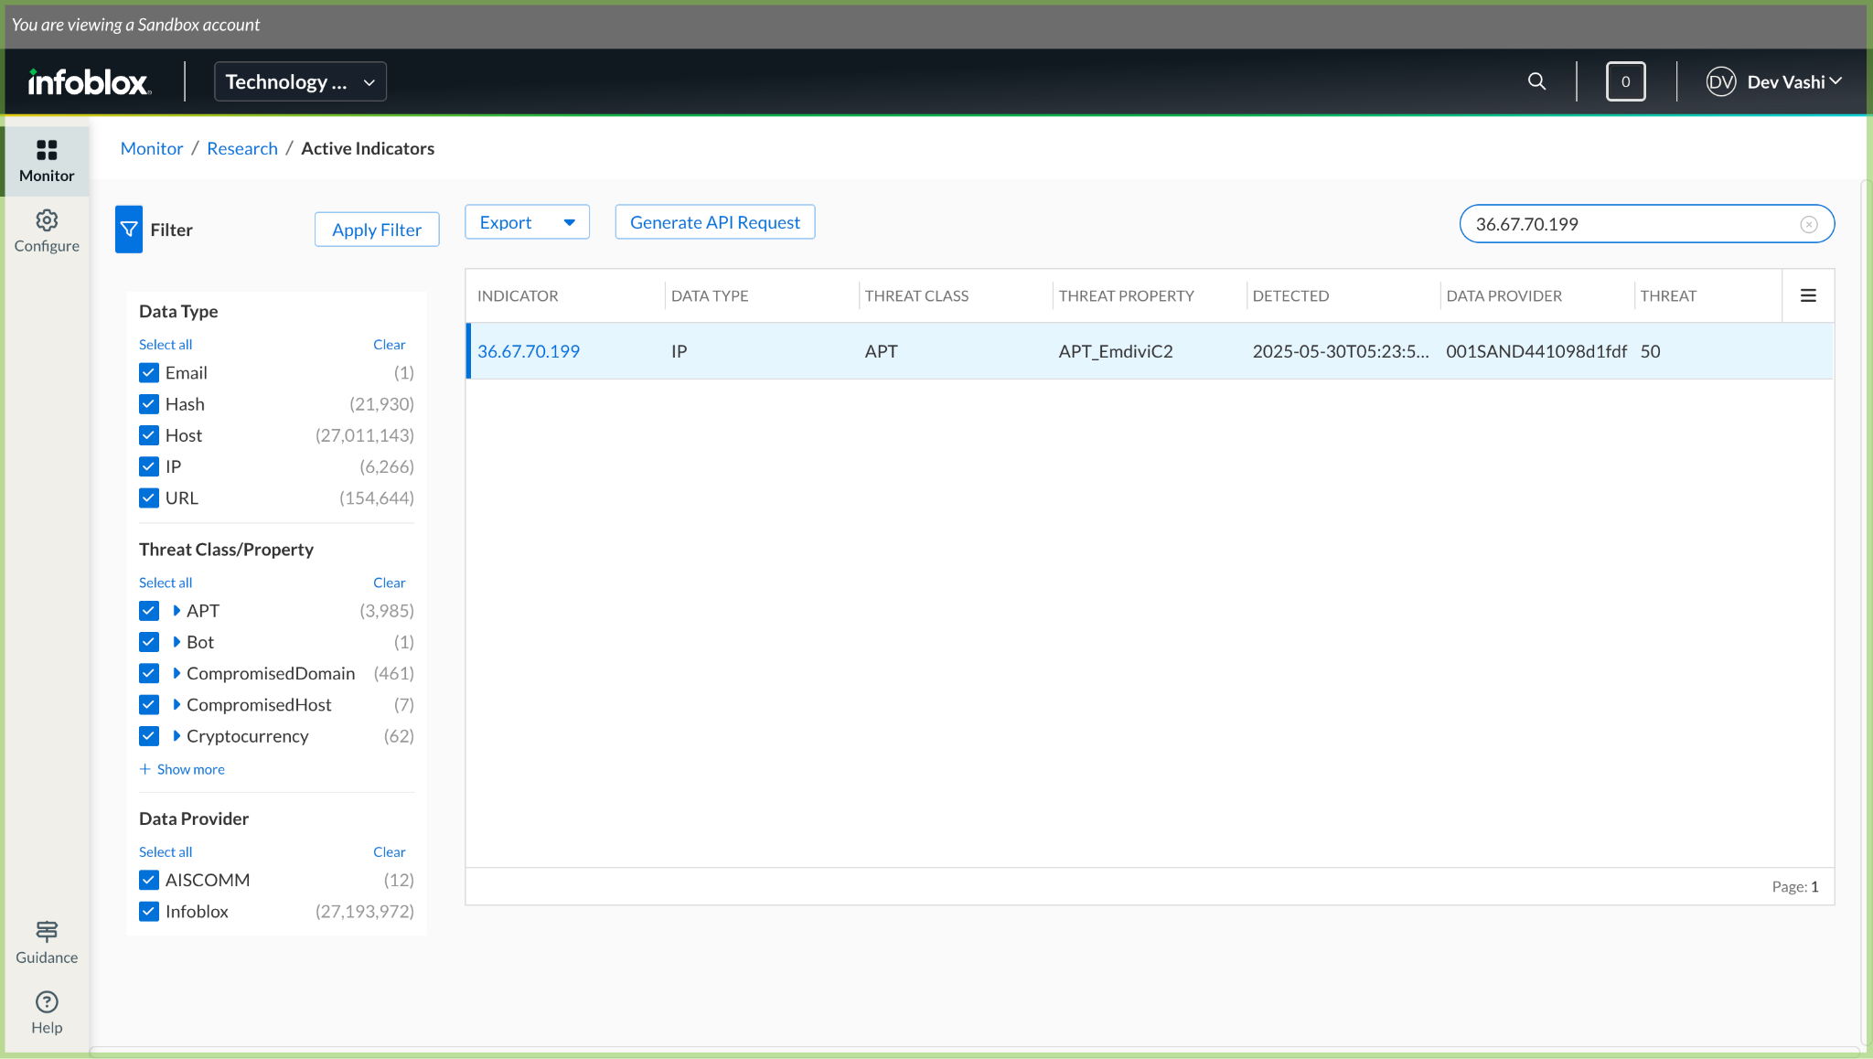The height and width of the screenshot is (1059, 1873).
Task: Uncheck the IP data type
Action: [x=149, y=466]
